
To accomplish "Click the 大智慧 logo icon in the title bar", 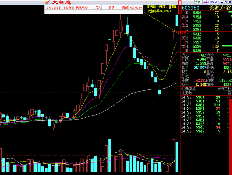I will 47,2.
